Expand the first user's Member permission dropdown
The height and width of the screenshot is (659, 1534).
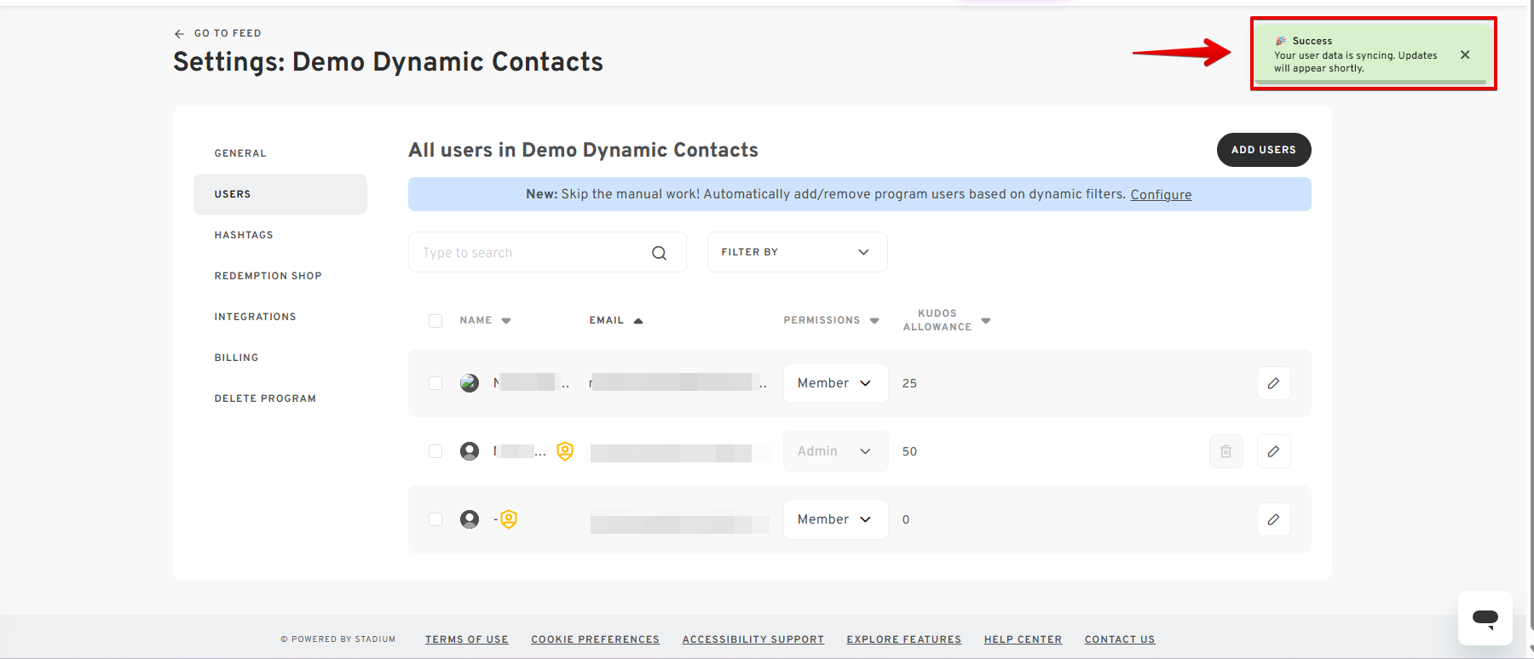coord(834,383)
